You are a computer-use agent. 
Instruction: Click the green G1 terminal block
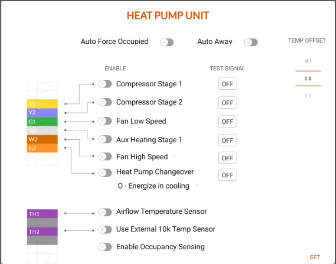point(42,122)
